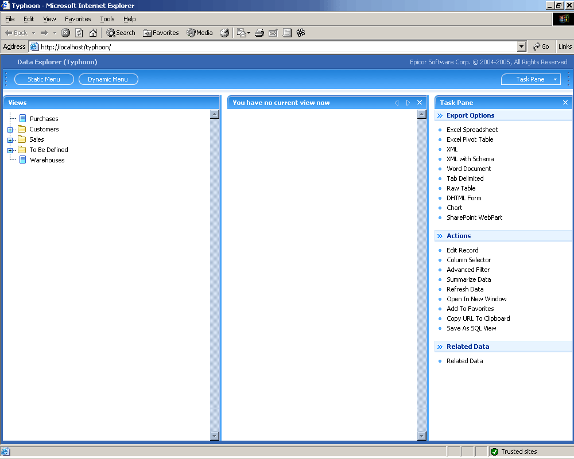Stop page loading with the Stop icon
The width and height of the screenshot is (574, 459).
pyautogui.click(x=65, y=33)
